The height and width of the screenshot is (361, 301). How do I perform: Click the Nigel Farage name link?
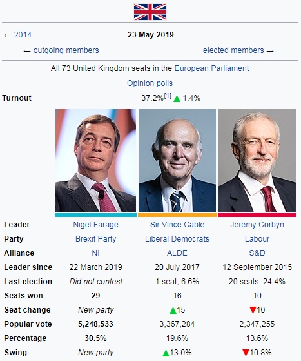[x=95, y=225]
